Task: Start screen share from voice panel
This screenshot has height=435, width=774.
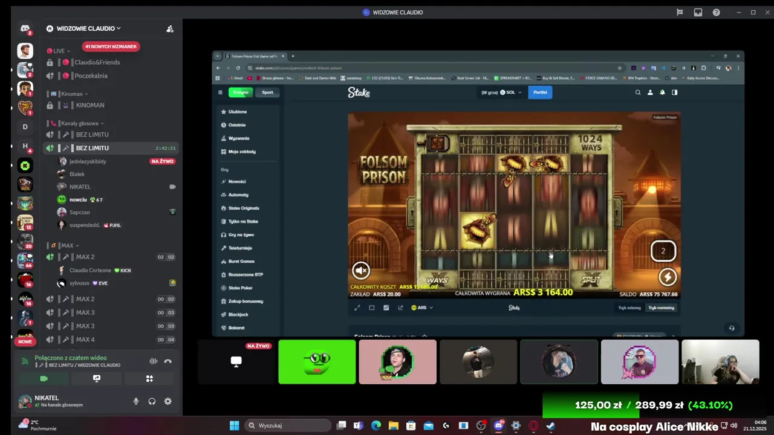Action: [97, 379]
